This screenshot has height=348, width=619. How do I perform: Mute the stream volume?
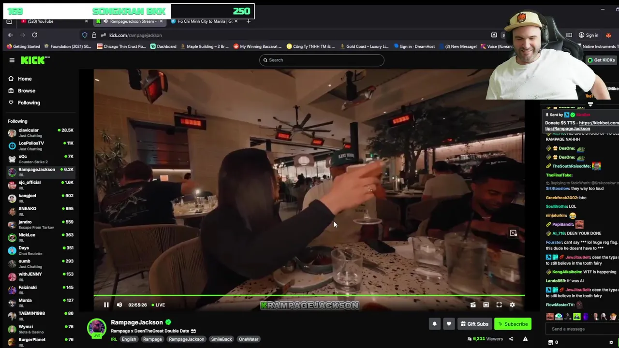119,305
